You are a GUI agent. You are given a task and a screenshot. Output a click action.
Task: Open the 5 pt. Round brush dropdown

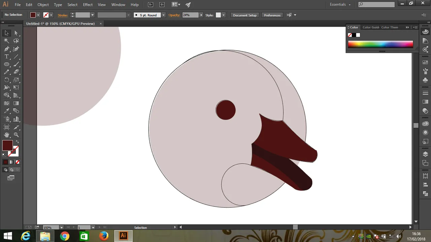163,15
